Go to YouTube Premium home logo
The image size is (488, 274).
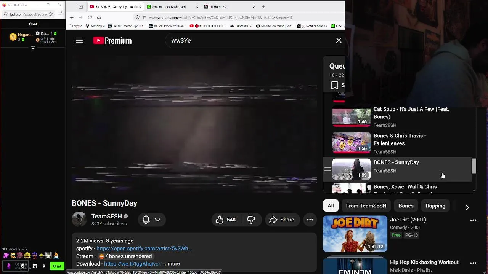112,40
